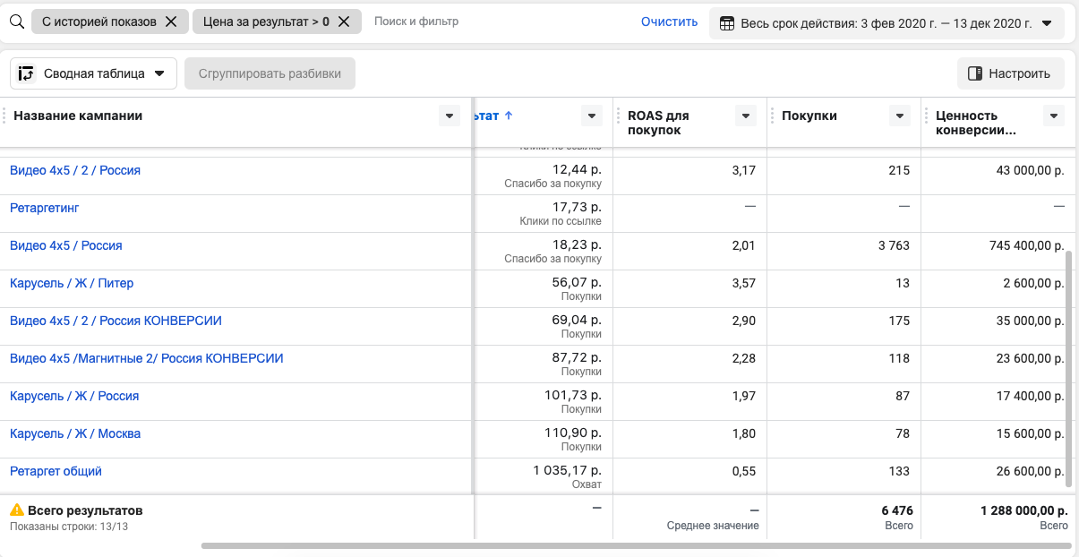The height and width of the screenshot is (557, 1079).
Task: Open the 'Название кампании' column dropdown
Action: tap(450, 116)
